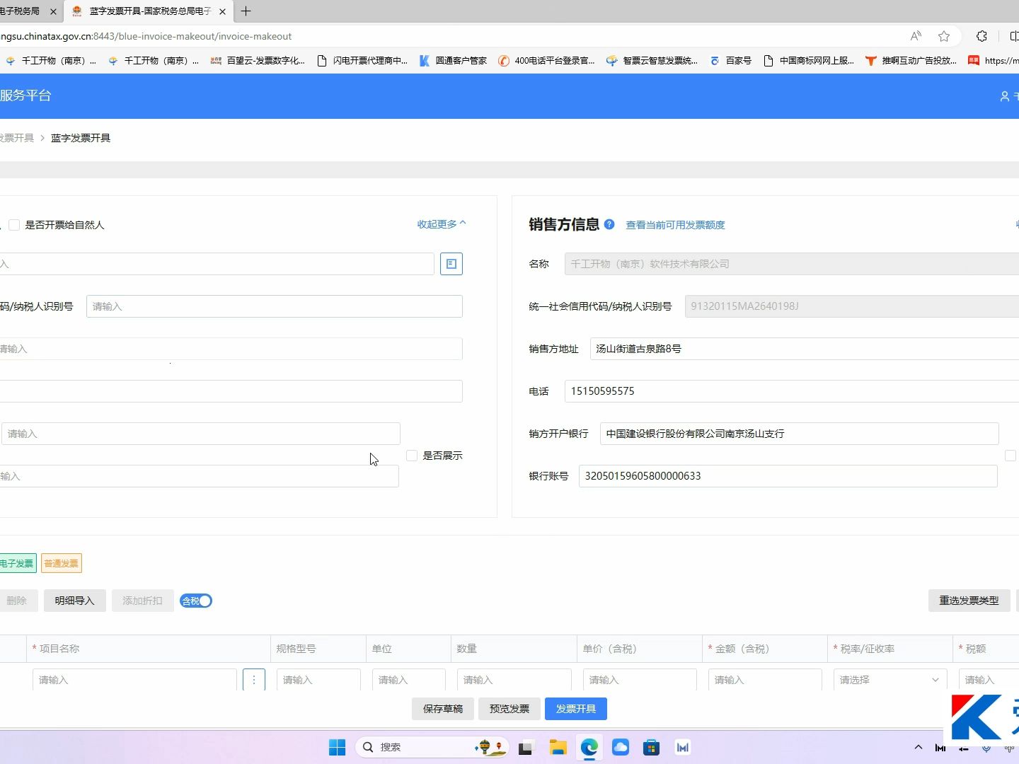Open Task View on the taskbar
This screenshot has width=1019, height=764.
(x=525, y=747)
